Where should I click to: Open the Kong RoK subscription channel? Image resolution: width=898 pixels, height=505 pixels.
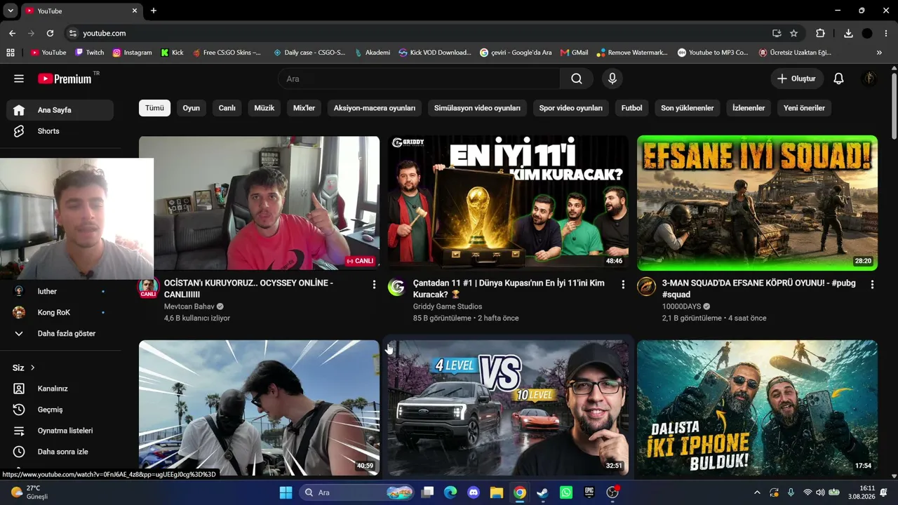click(x=60, y=312)
